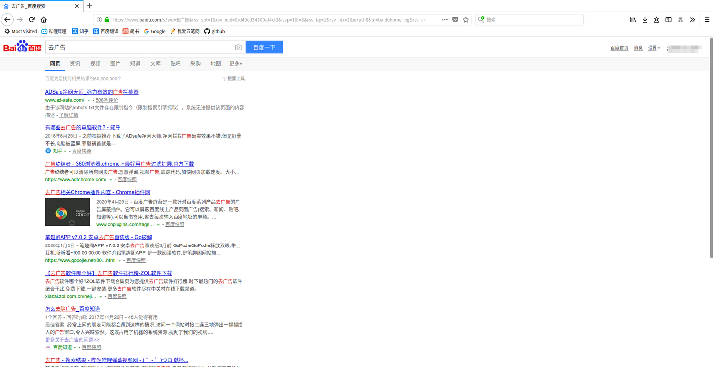Bookmark this page with the star

point(466,20)
